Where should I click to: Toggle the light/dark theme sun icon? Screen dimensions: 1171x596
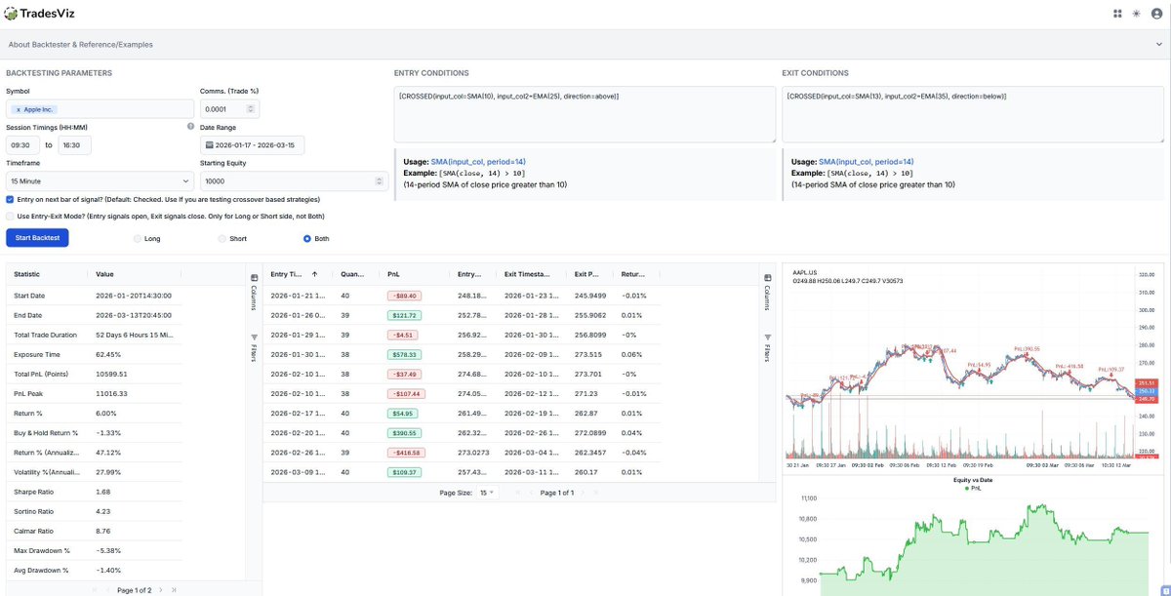pyautogui.click(x=1136, y=14)
